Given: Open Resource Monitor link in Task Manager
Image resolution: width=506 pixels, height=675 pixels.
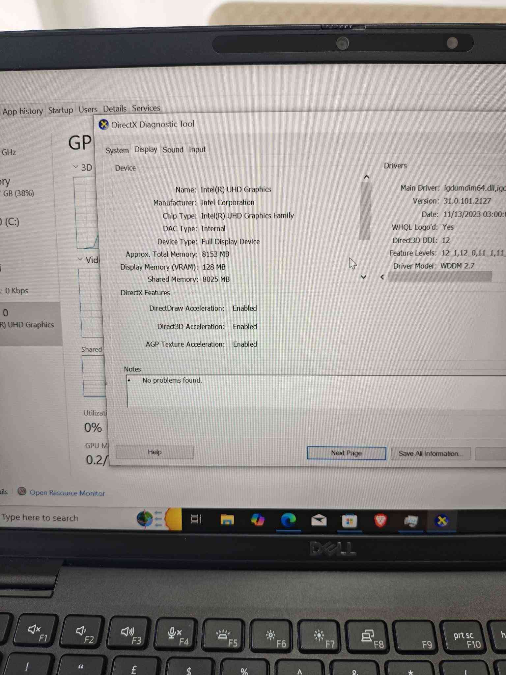Looking at the screenshot, I should click(67, 493).
